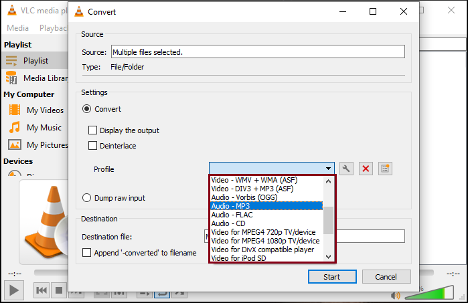Choose Video - WMV + WMA (ASF) profile

(266, 180)
